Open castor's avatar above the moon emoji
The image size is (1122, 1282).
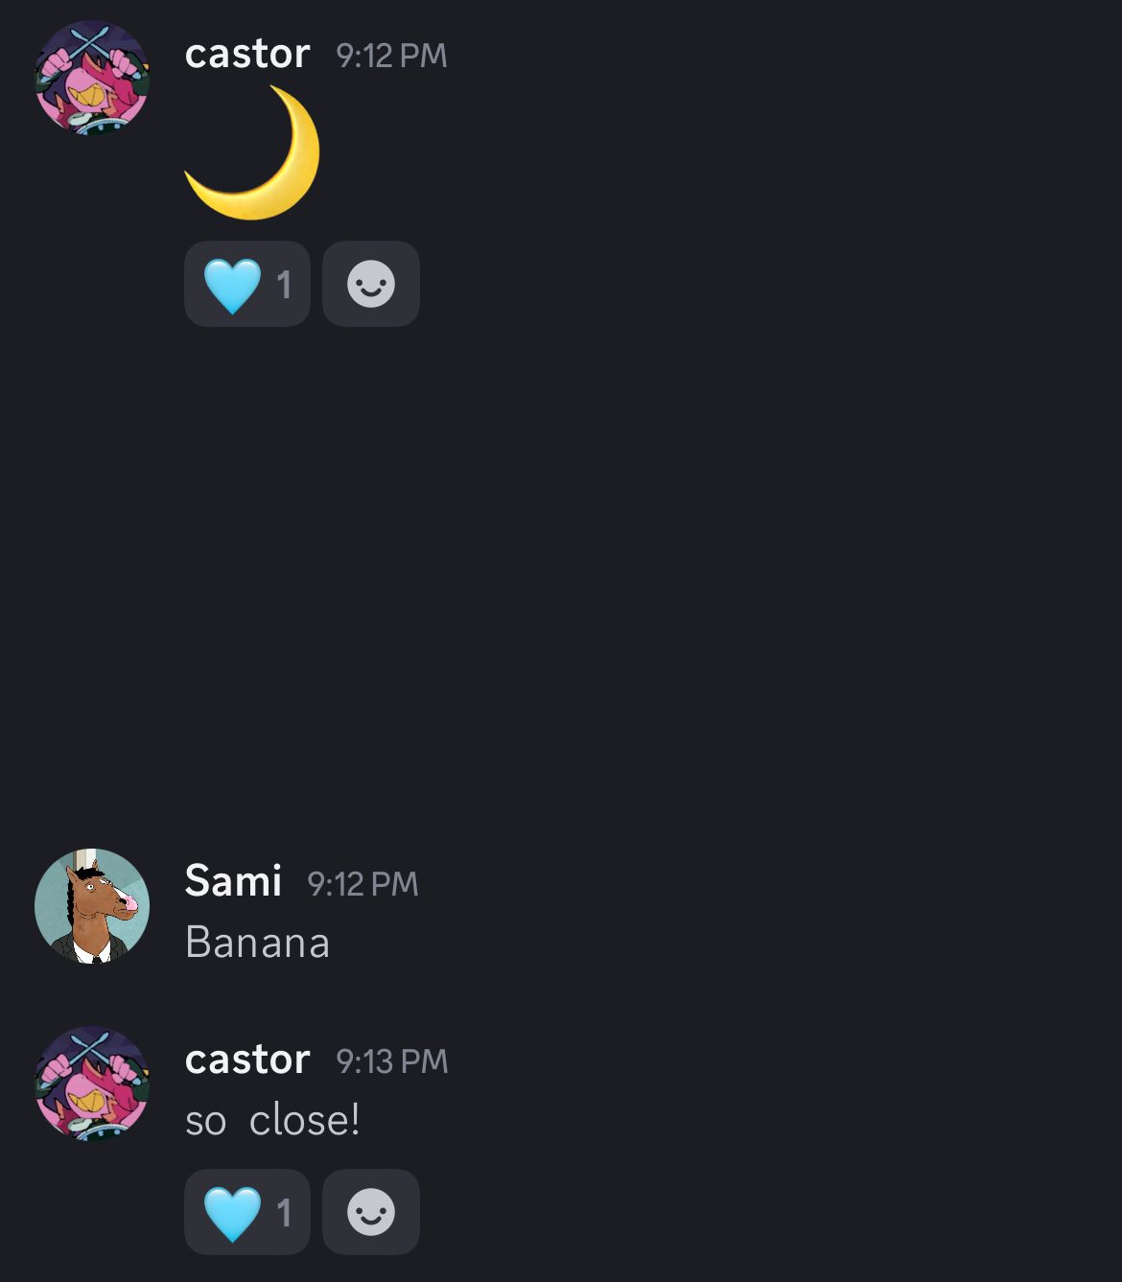coord(92,78)
